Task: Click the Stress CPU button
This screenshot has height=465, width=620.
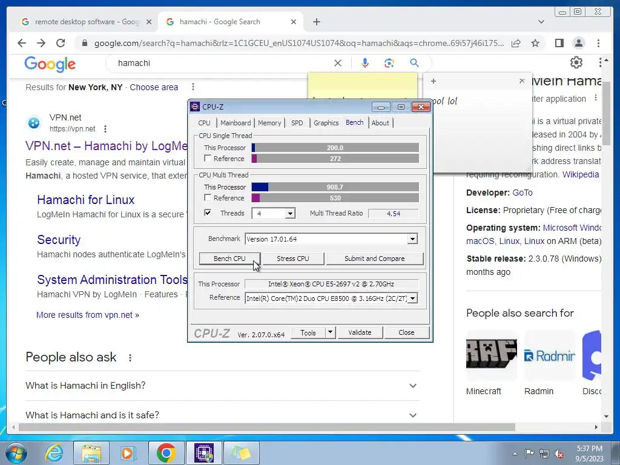Action: (293, 259)
